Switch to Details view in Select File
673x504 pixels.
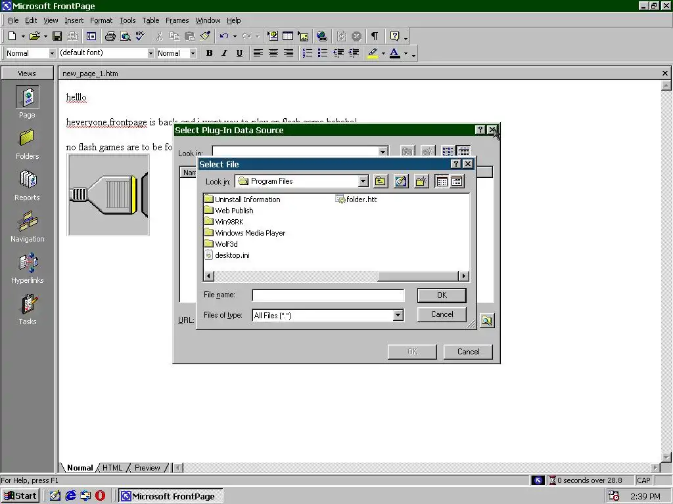pyautogui.click(x=457, y=181)
